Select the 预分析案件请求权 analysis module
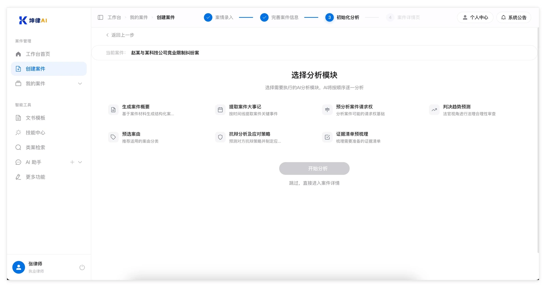The height and width of the screenshot is (287, 546). pos(368,110)
